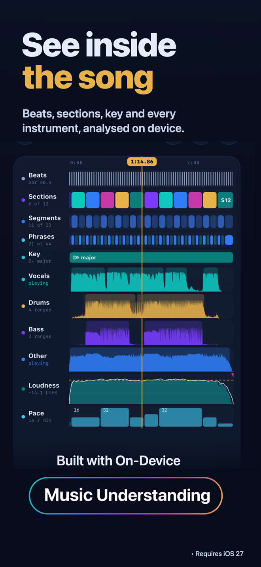Image resolution: width=261 pixels, height=567 pixels.
Task: Click the "Beats, sections, key and every" subtitle line
Action: point(99,114)
